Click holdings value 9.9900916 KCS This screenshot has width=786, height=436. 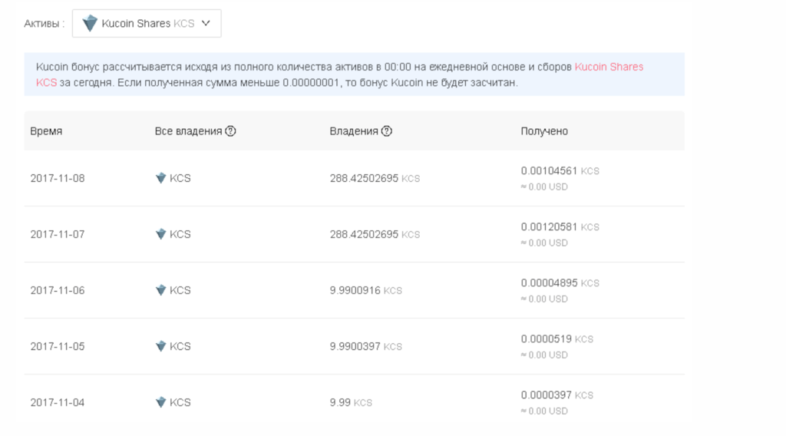tap(365, 291)
